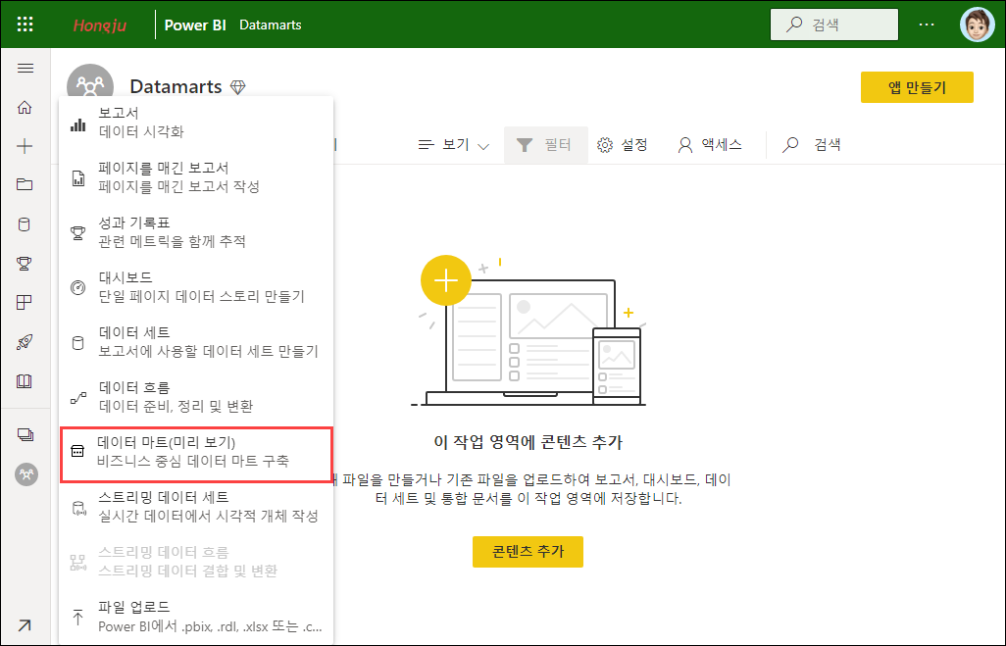Open the user profile avatar
This screenshot has width=1006, height=646.
click(978, 25)
